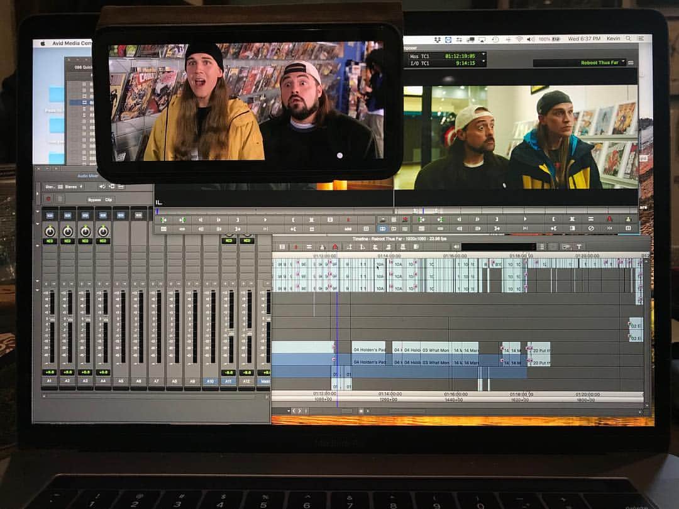Toggle the A2 strip select button
Viewport: 679px width, 509px height.
(x=67, y=215)
